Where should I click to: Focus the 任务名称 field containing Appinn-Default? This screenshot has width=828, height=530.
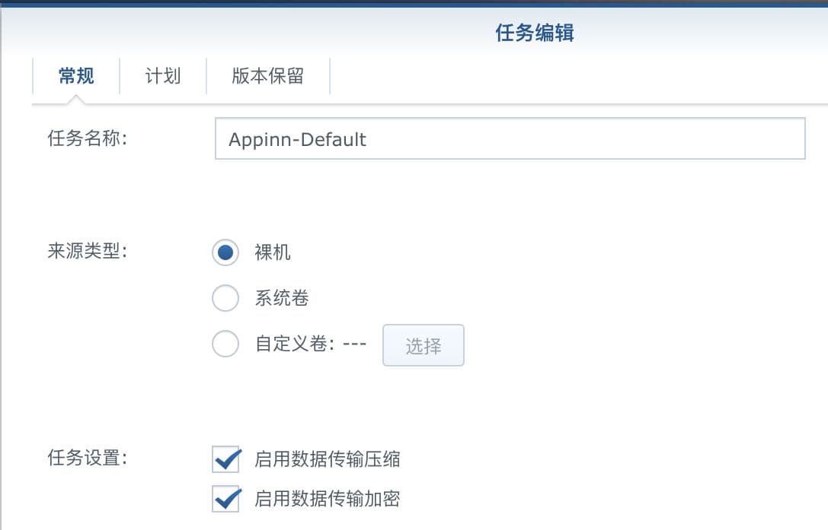[510, 138]
